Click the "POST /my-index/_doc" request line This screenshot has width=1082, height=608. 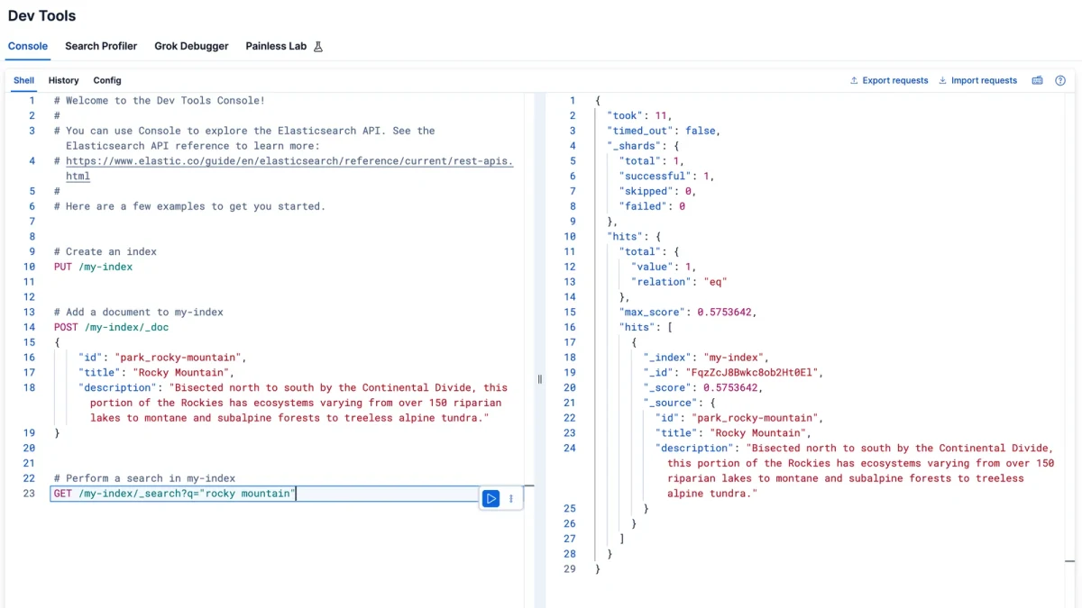click(111, 327)
